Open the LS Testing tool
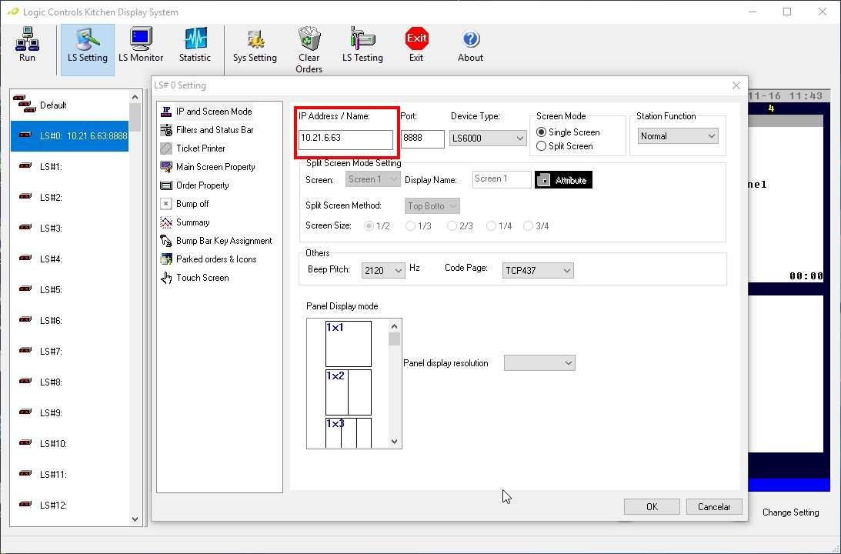This screenshot has height=554, width=841. (362, 45)
